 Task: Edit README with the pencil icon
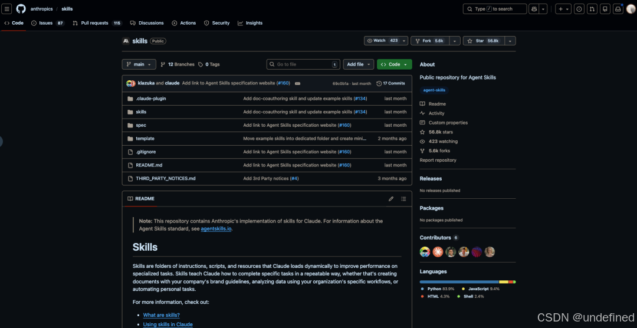pos(391,199)
